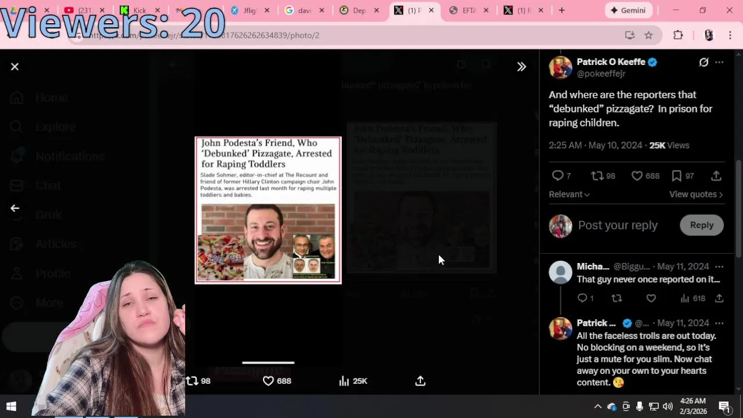This screenshot has height=418, width=743.
Task: Open the Grok icon on the tweet header
Action: [x=704, y=62]
